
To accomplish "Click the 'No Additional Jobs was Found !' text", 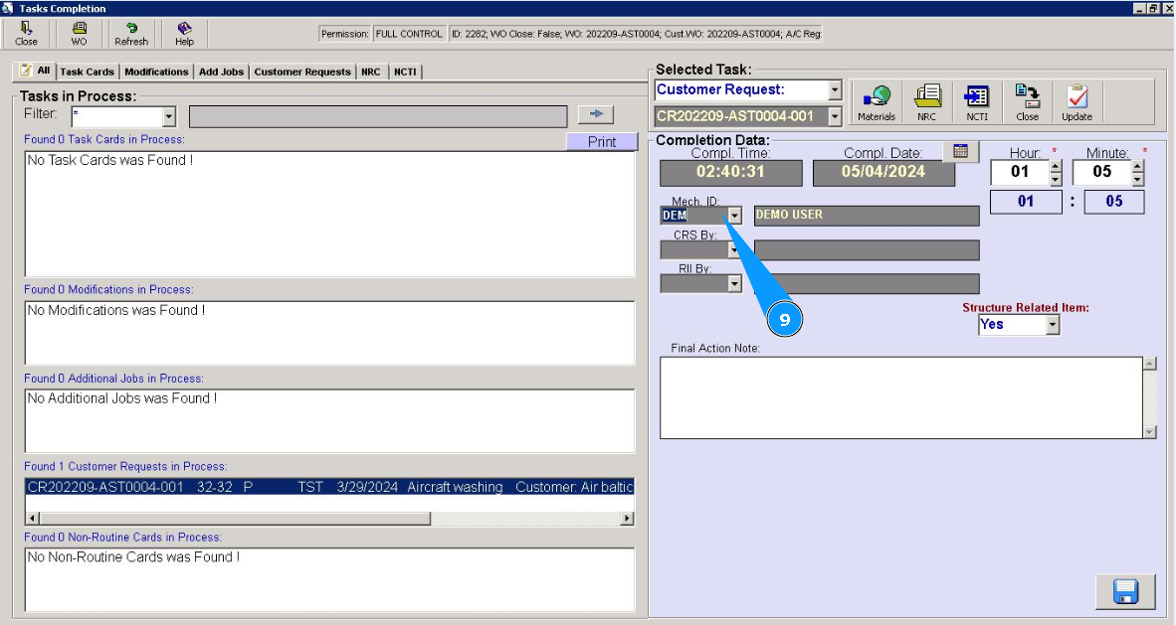I will pyautogui.click(x=122, y=398).
